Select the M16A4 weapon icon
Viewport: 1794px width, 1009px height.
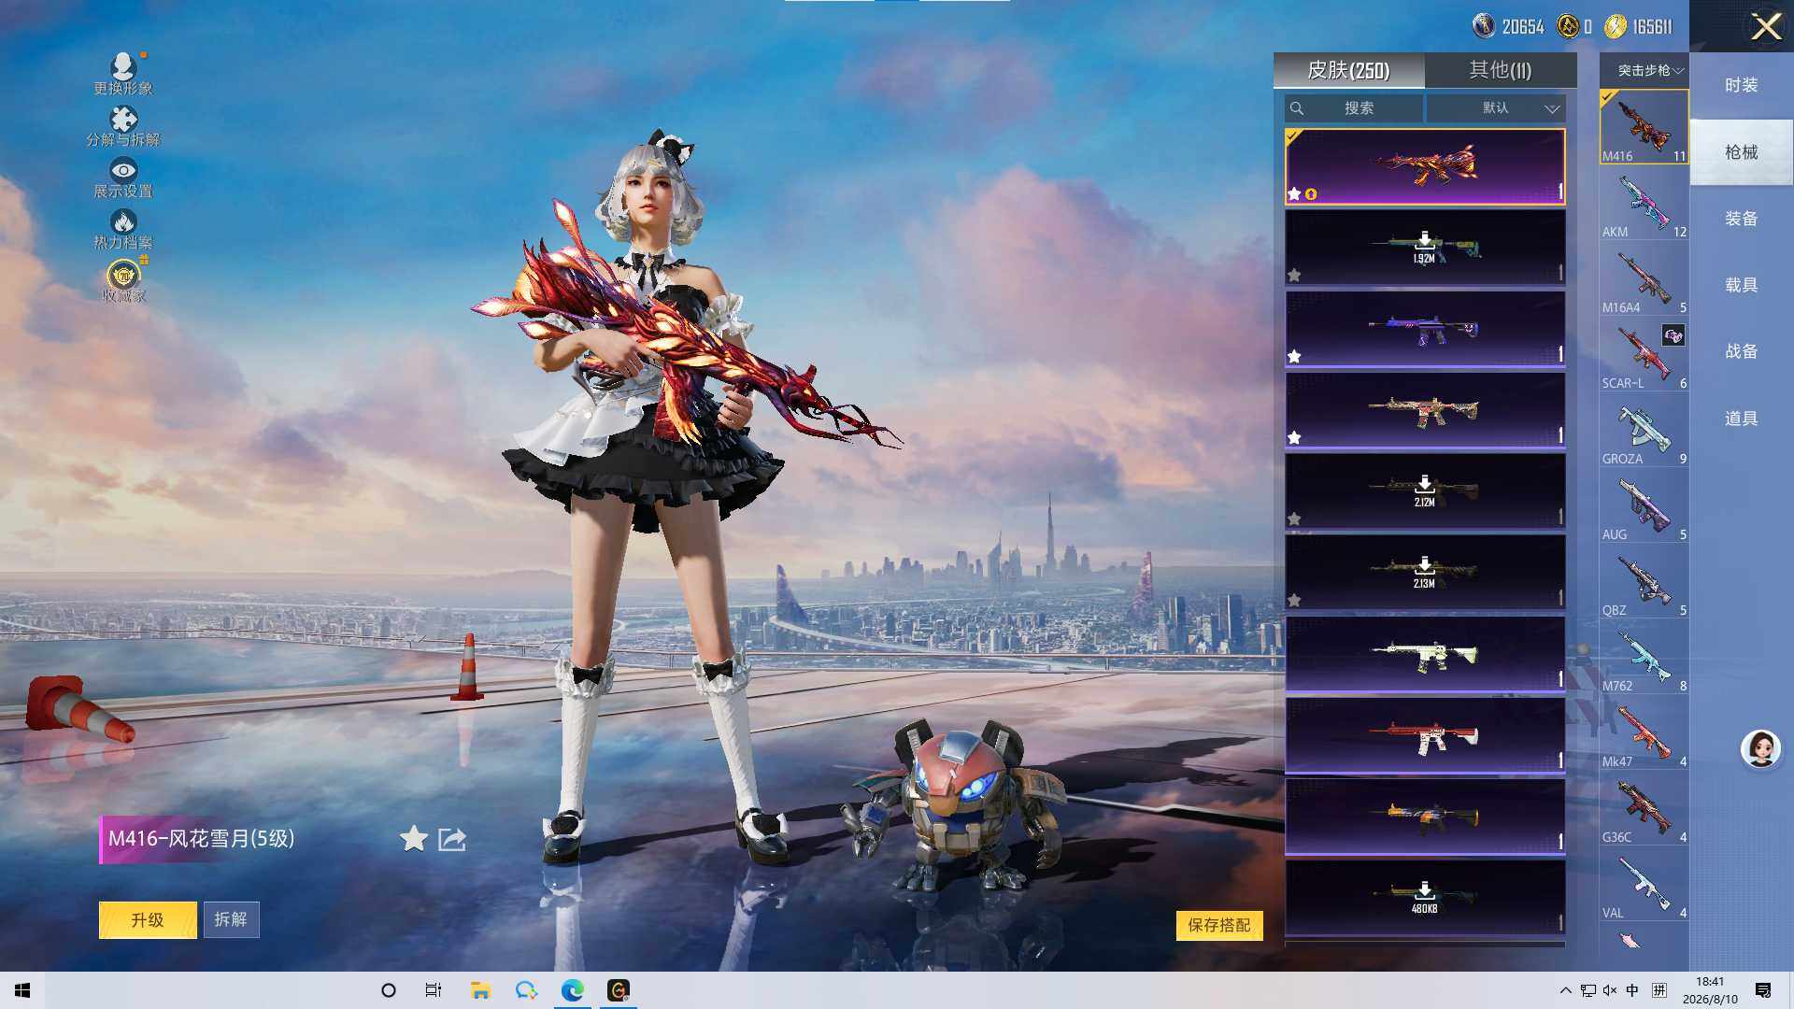1644,278
